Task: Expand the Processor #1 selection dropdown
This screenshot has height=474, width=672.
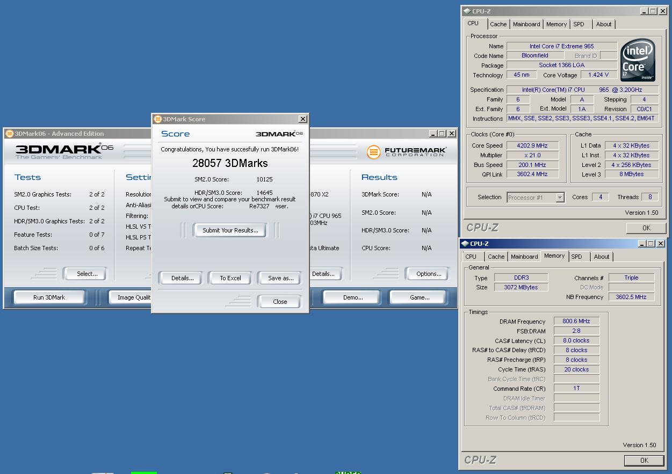Action: click(x=560, y=198)
